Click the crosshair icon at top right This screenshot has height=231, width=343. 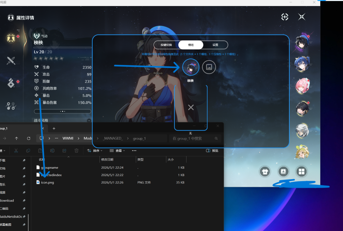285,17
